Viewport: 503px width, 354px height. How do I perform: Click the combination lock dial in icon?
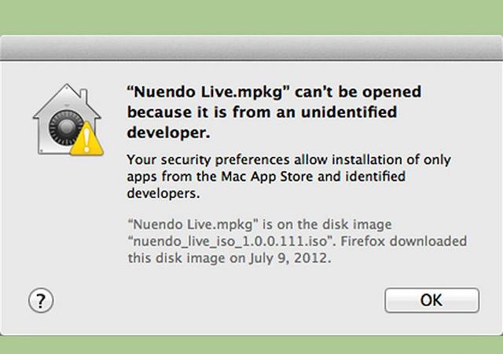66,127
